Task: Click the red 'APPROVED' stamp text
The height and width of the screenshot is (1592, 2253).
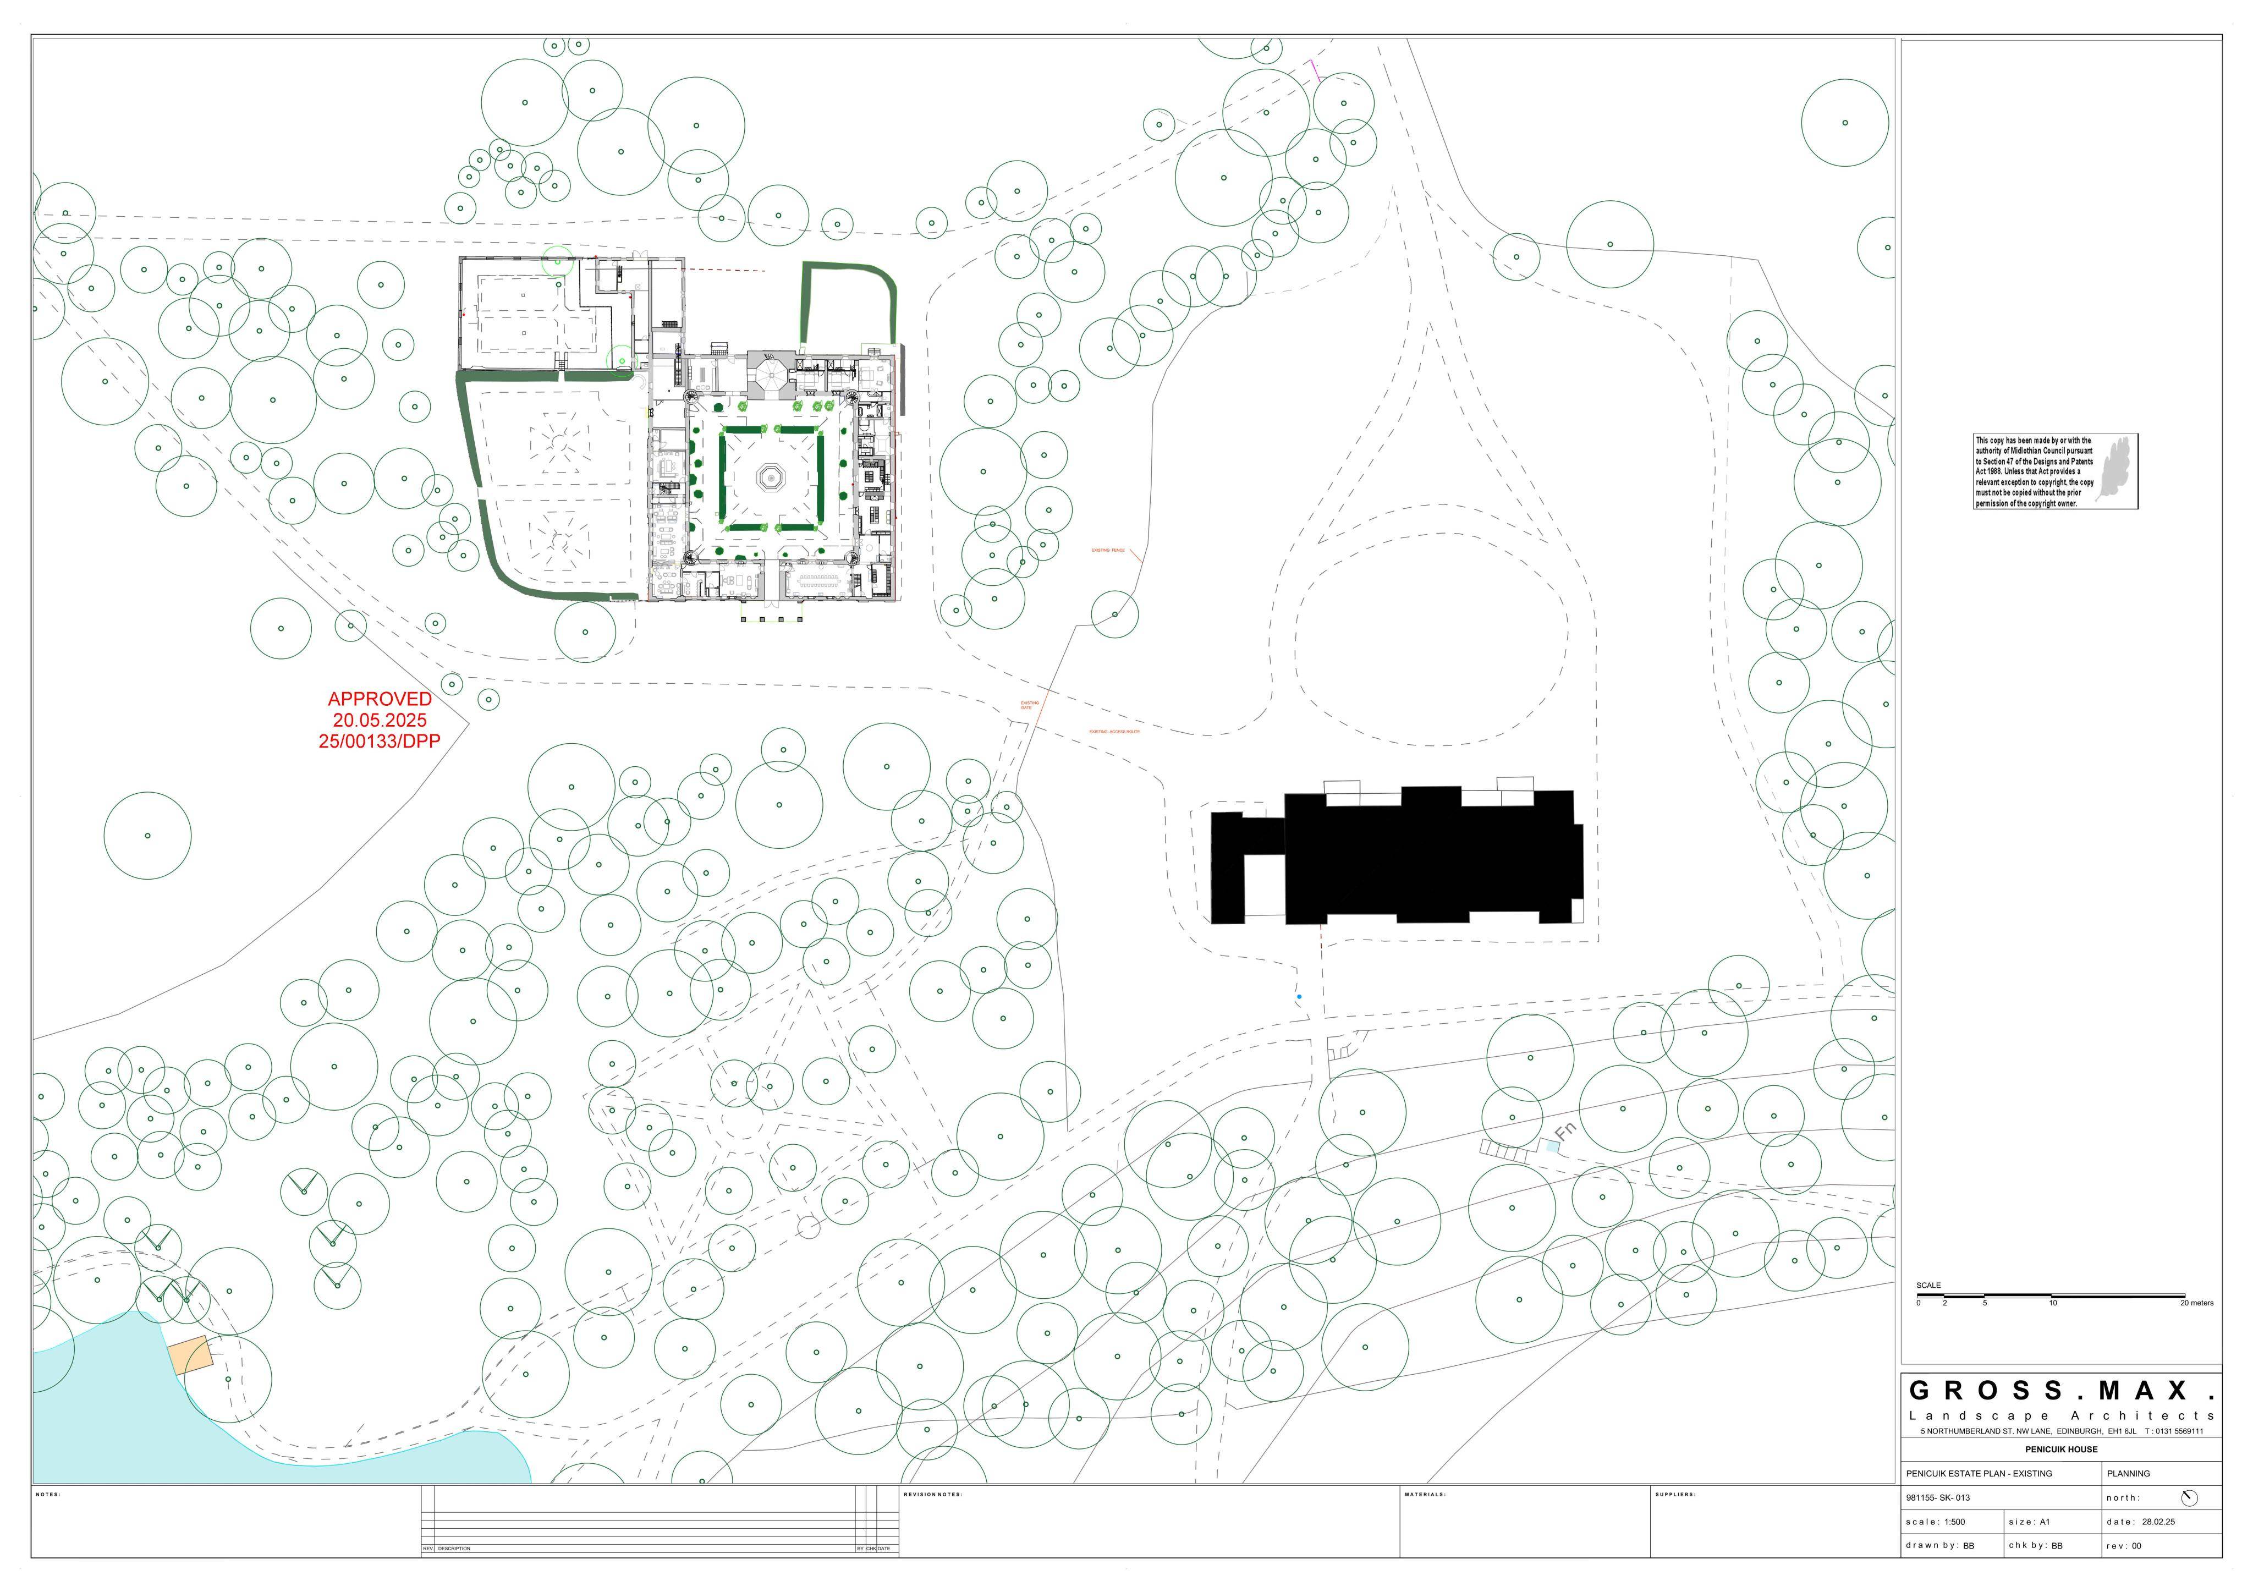Action: tap(380, 699)
